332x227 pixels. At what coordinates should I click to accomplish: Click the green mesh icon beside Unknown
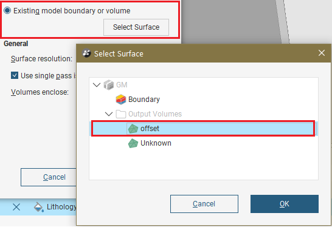point(133,143)
